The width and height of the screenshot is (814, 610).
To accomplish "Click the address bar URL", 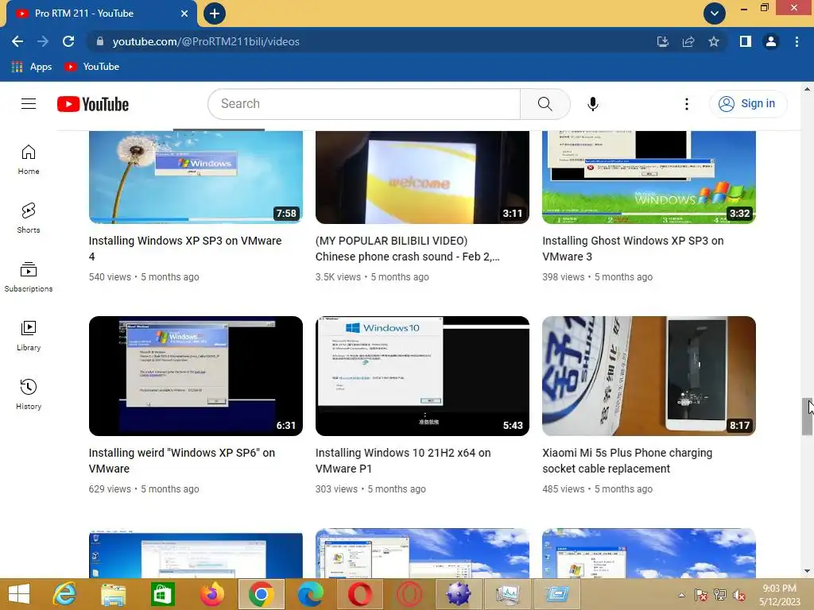I will pos(206,41).
